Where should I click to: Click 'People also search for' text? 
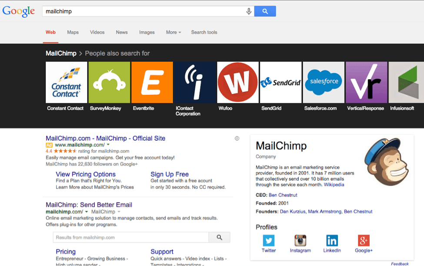(x=117, y=53)
